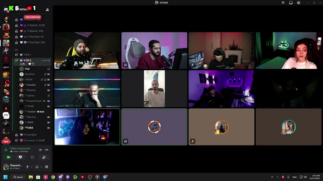Click the flag icon in title bar
This screenshot has width=323, height=181.
pyautogui.click(x=283, y=3)
